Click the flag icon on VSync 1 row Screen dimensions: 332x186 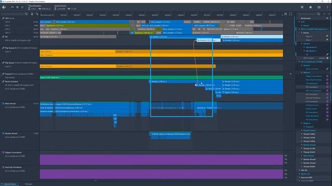pyautogui.click(x=327, y=40)
